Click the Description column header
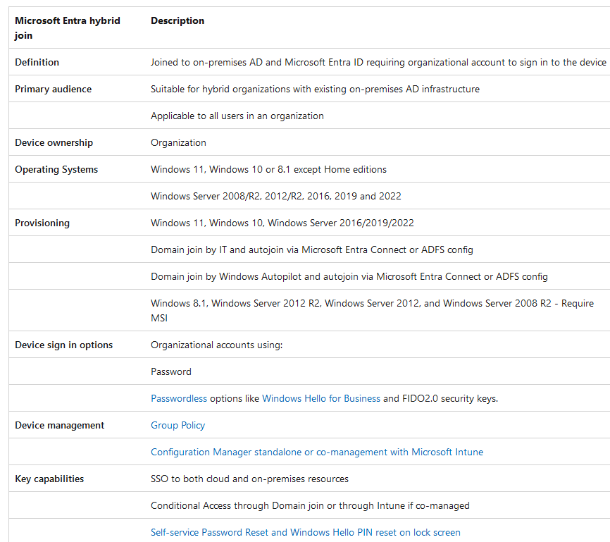610x542 pixels. click(x=178, y=20)
